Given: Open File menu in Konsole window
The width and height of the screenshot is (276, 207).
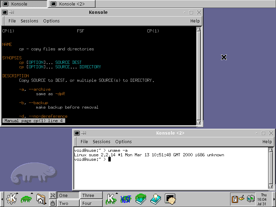Looking at the screenshot, I should coord(12,21).
